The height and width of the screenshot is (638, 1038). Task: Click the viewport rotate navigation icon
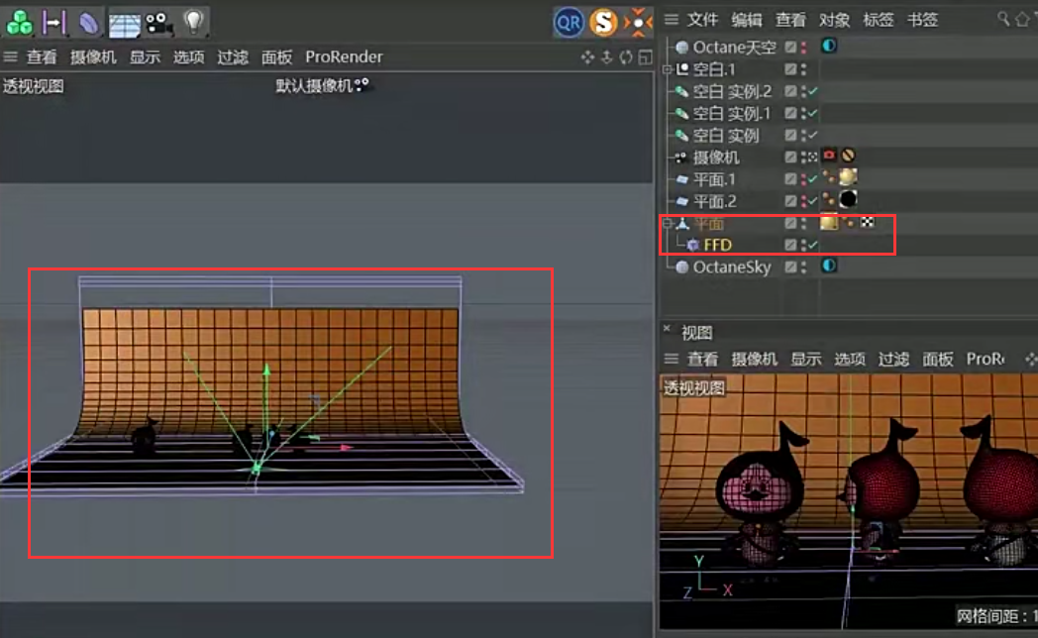626,57
